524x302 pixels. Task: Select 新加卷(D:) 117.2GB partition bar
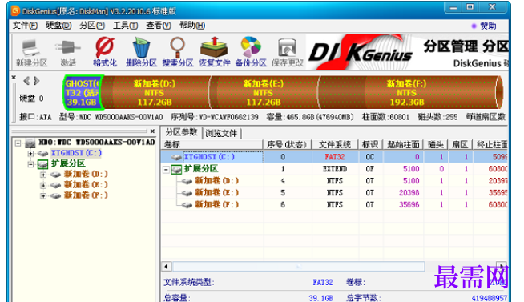155,93
